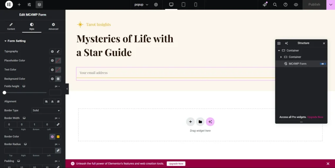Screen dimensions: 335x168
Task: Pick Background Color swatch
Action: coord(58,79)
